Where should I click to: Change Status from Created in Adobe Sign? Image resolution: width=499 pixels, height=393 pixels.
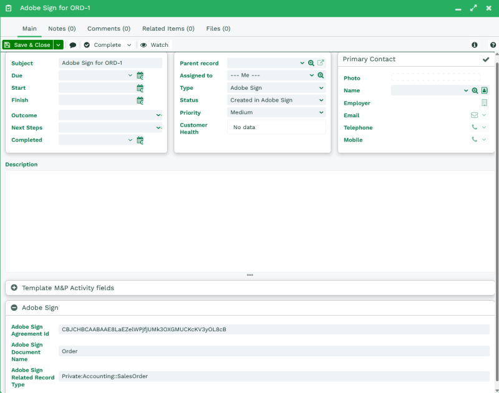pyautogui.click(x=276, y=100)
